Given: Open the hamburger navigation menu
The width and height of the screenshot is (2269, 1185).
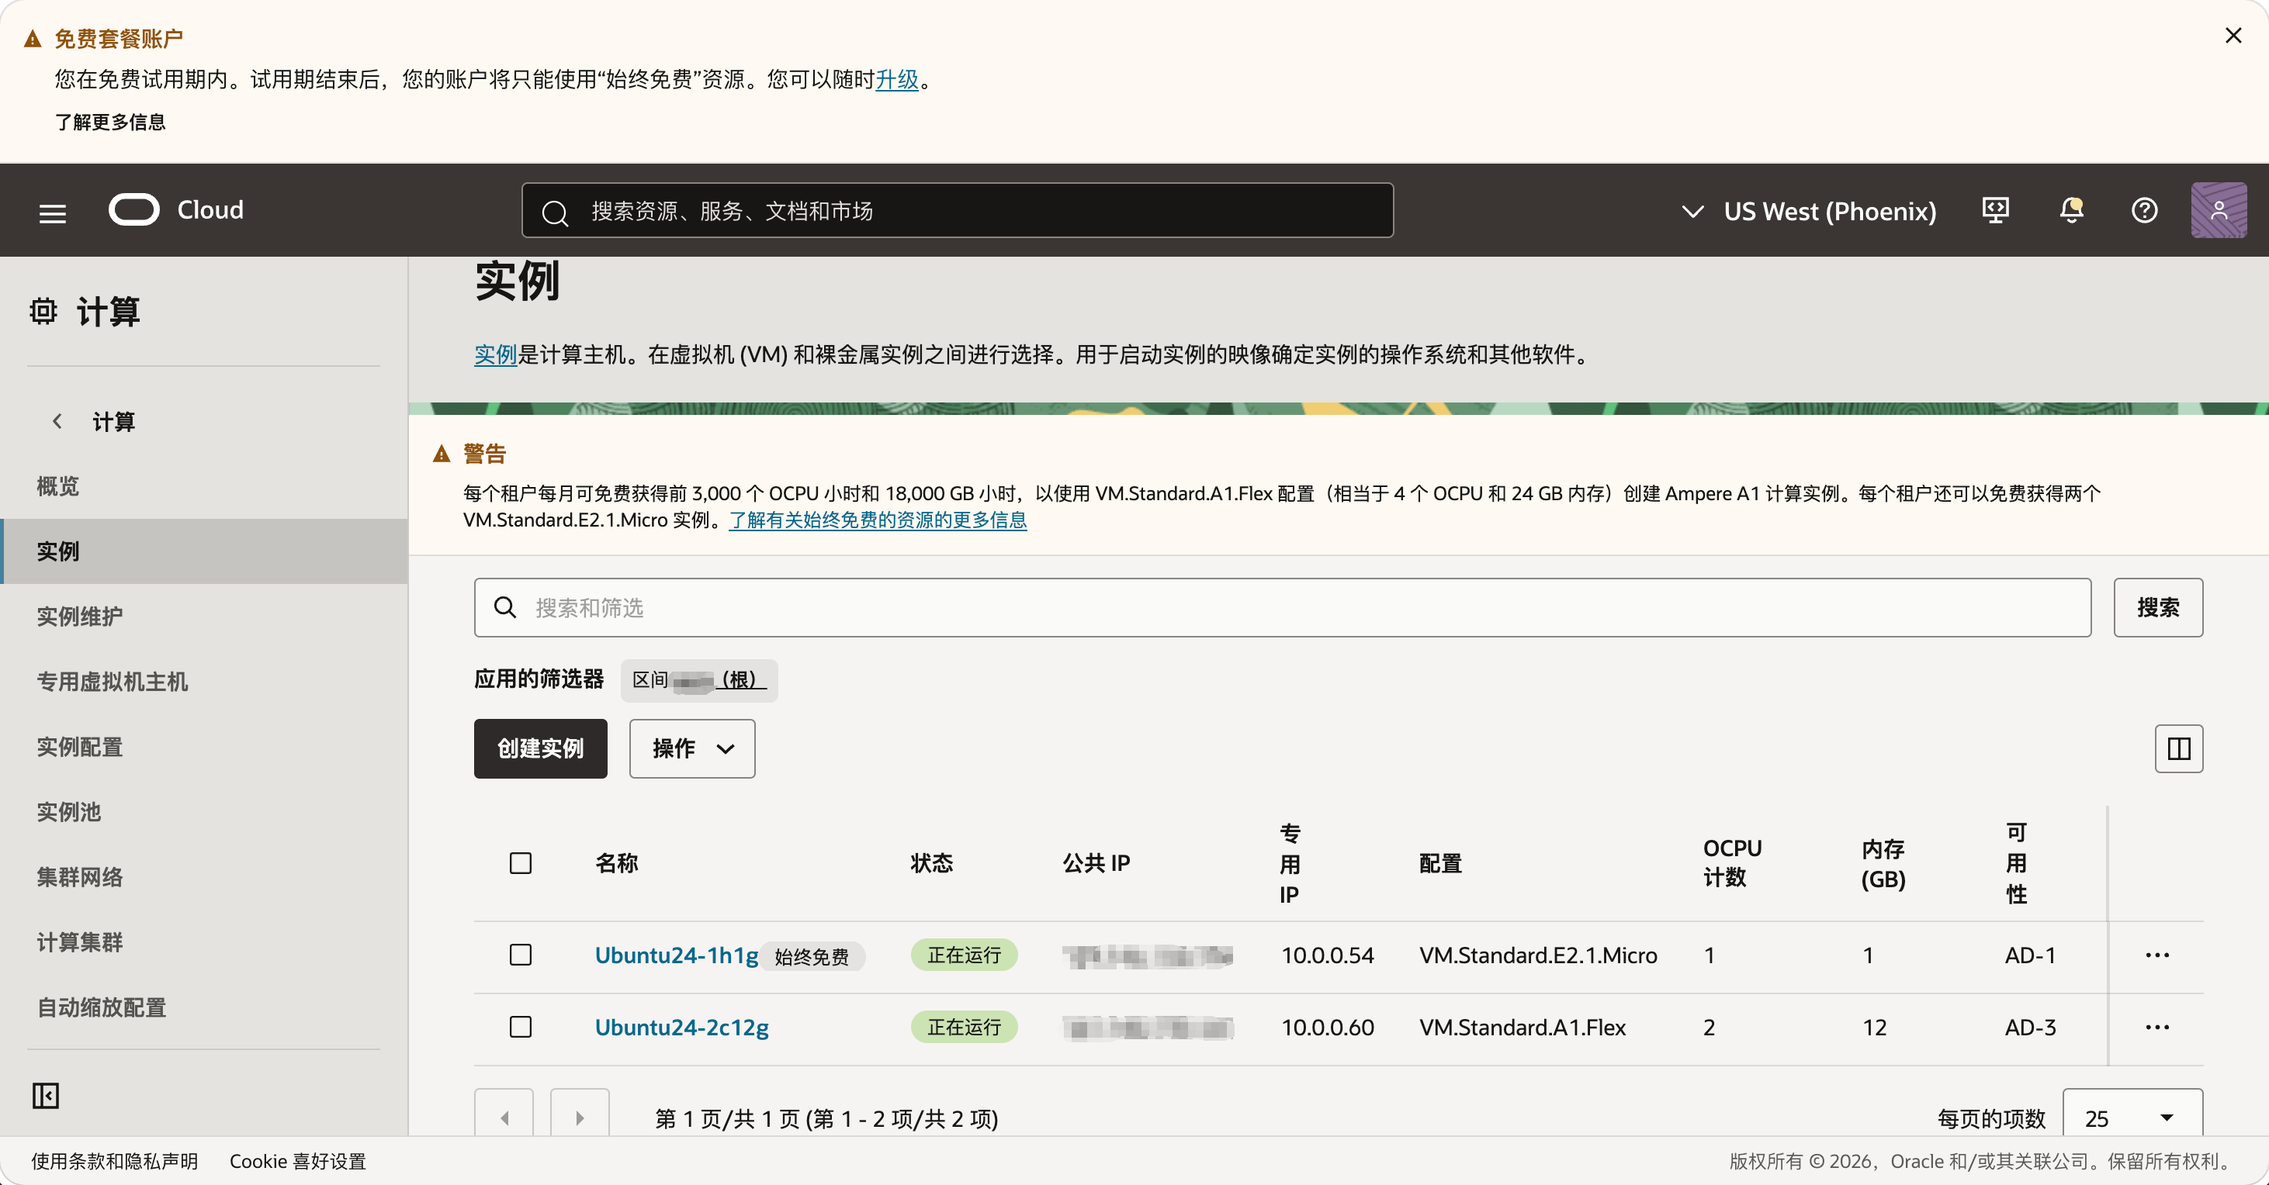Looking at the screenshot, I should (53, 212).
